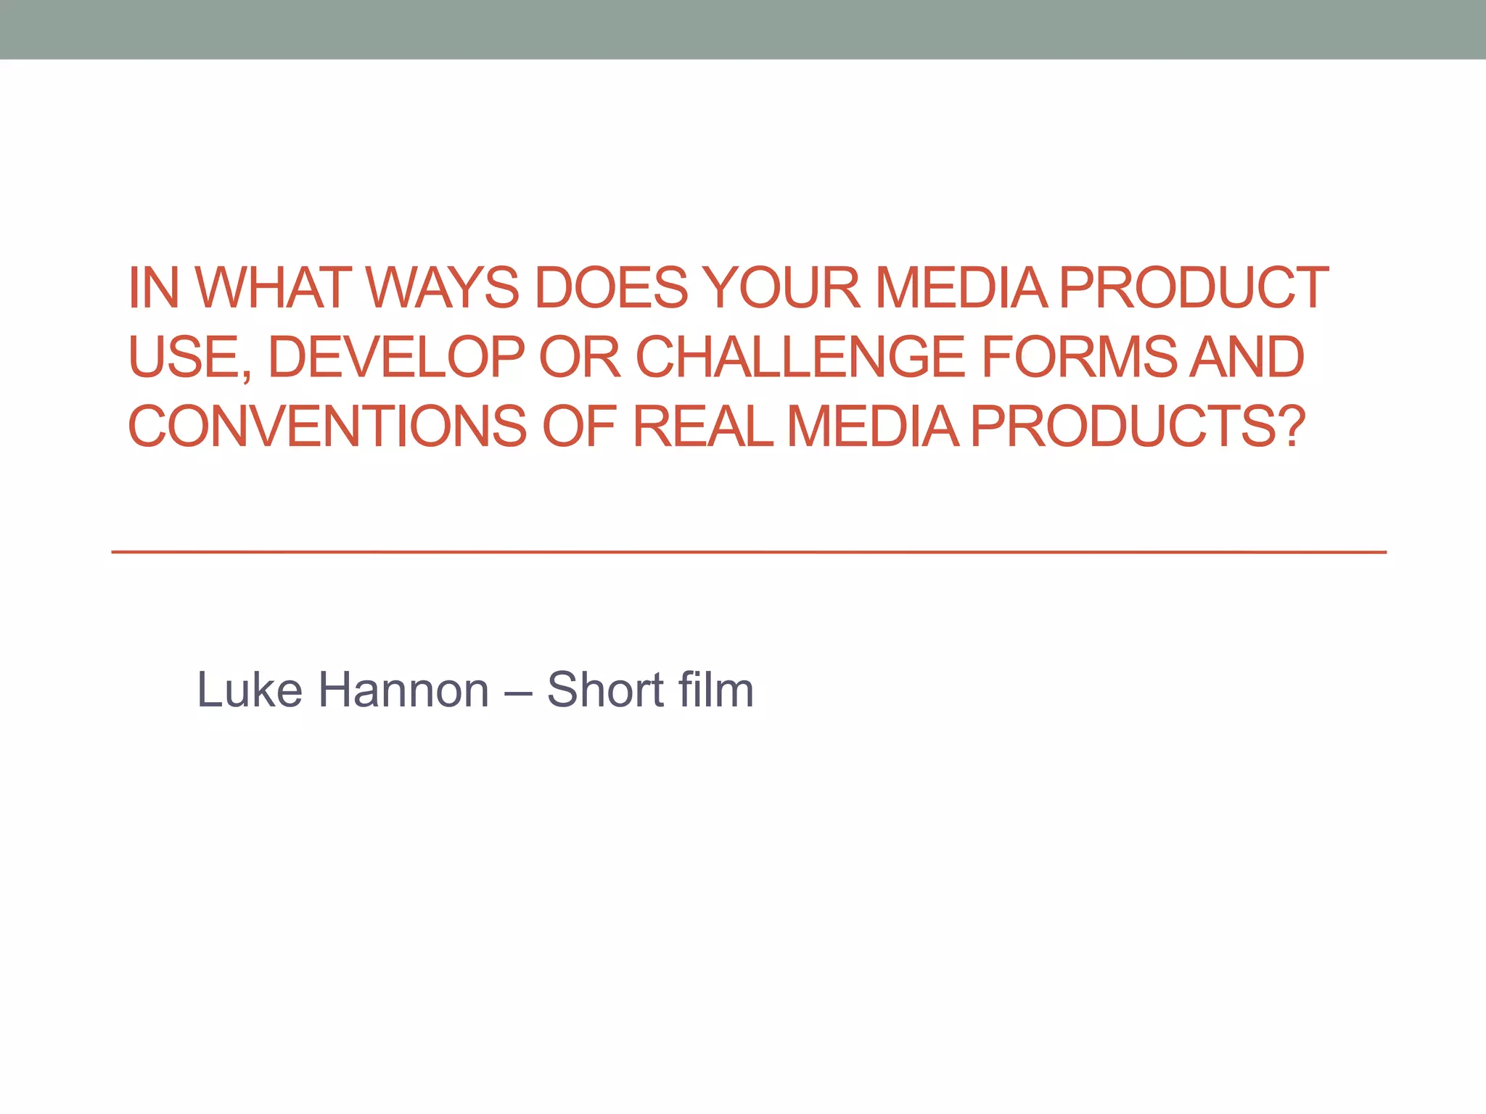Click the name "Luke" in the subtitle
The image size is (1486, 1114).
[x=249, y=689]
